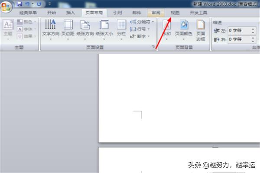Screen dimensions: 260x173
Task: Decrease left indent with spinner down
Action: [x=253, y=32]
